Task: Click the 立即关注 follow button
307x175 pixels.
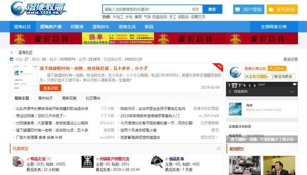Action: [277, 68]
